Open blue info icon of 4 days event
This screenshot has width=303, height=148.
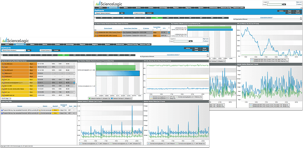[2, 110]
